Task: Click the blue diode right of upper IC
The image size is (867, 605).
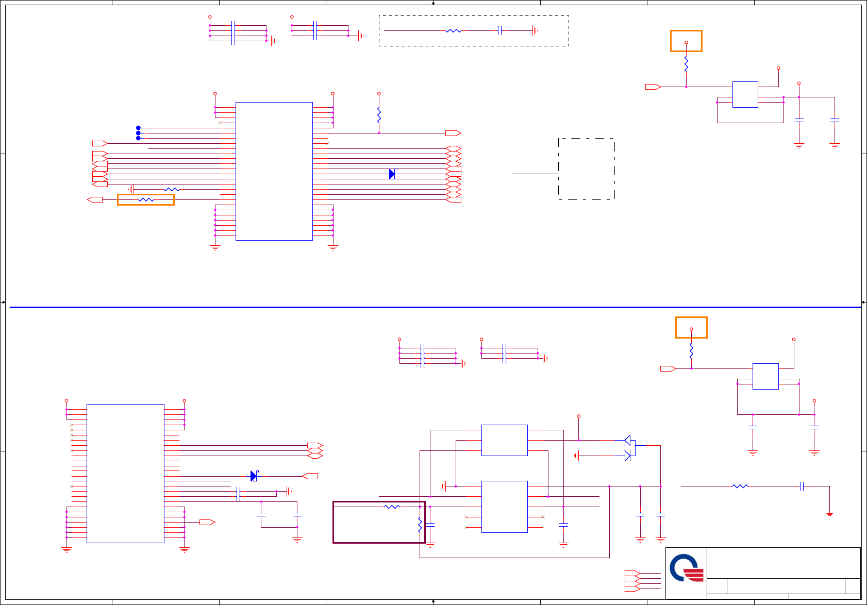Action: pos(392,174)
